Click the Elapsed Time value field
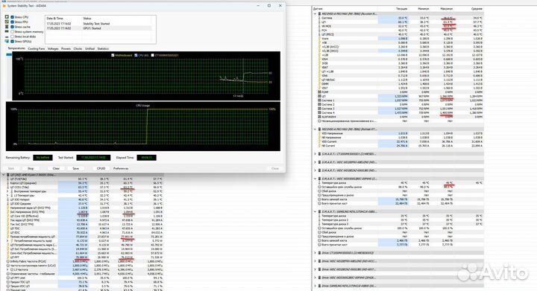 coord(147,158)
